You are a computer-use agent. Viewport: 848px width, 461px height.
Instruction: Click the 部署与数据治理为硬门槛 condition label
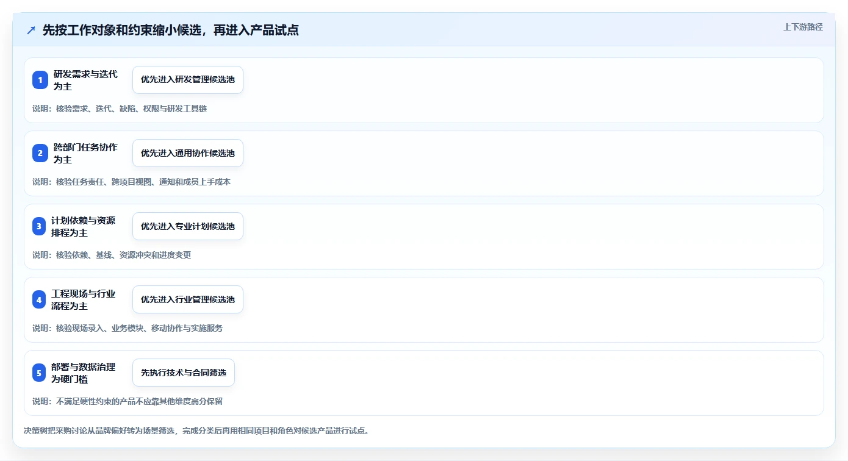pos(84,373)
